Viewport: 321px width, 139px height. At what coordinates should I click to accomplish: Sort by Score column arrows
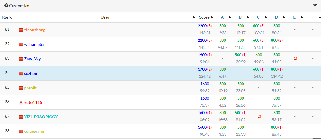point(212,17)
